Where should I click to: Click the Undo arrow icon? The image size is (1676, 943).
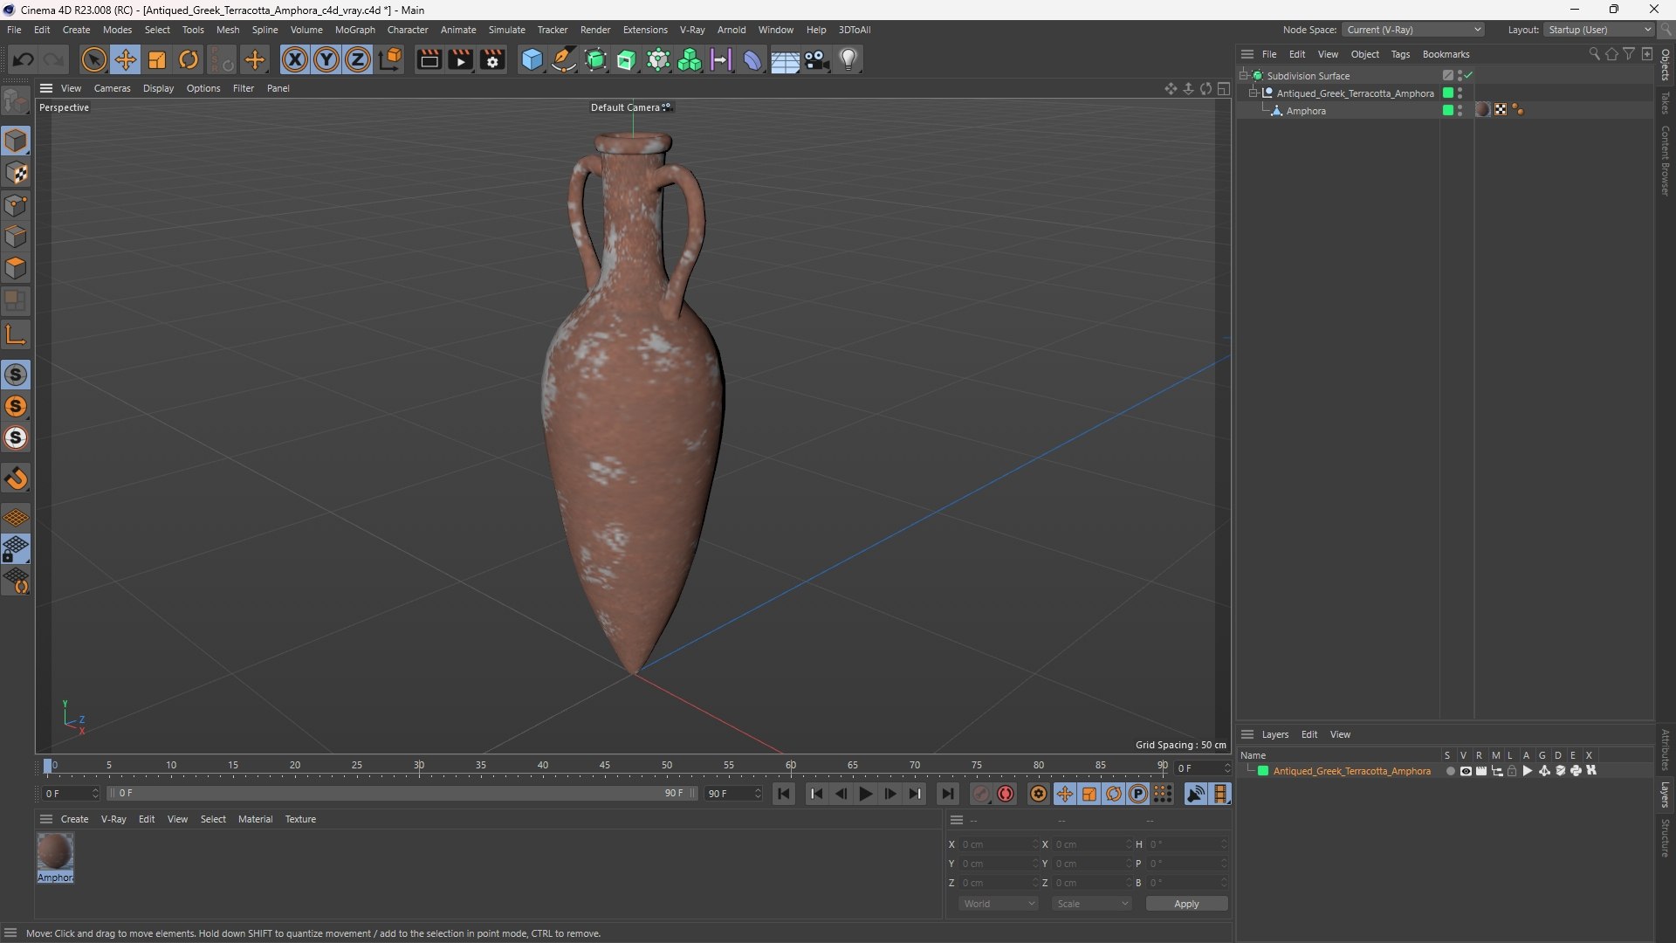[x=24, y=59]
